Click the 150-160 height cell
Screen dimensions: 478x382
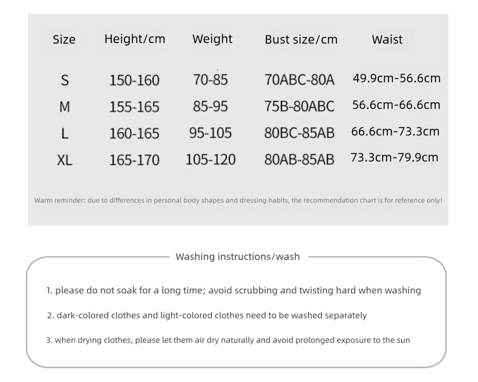[134, 80]
